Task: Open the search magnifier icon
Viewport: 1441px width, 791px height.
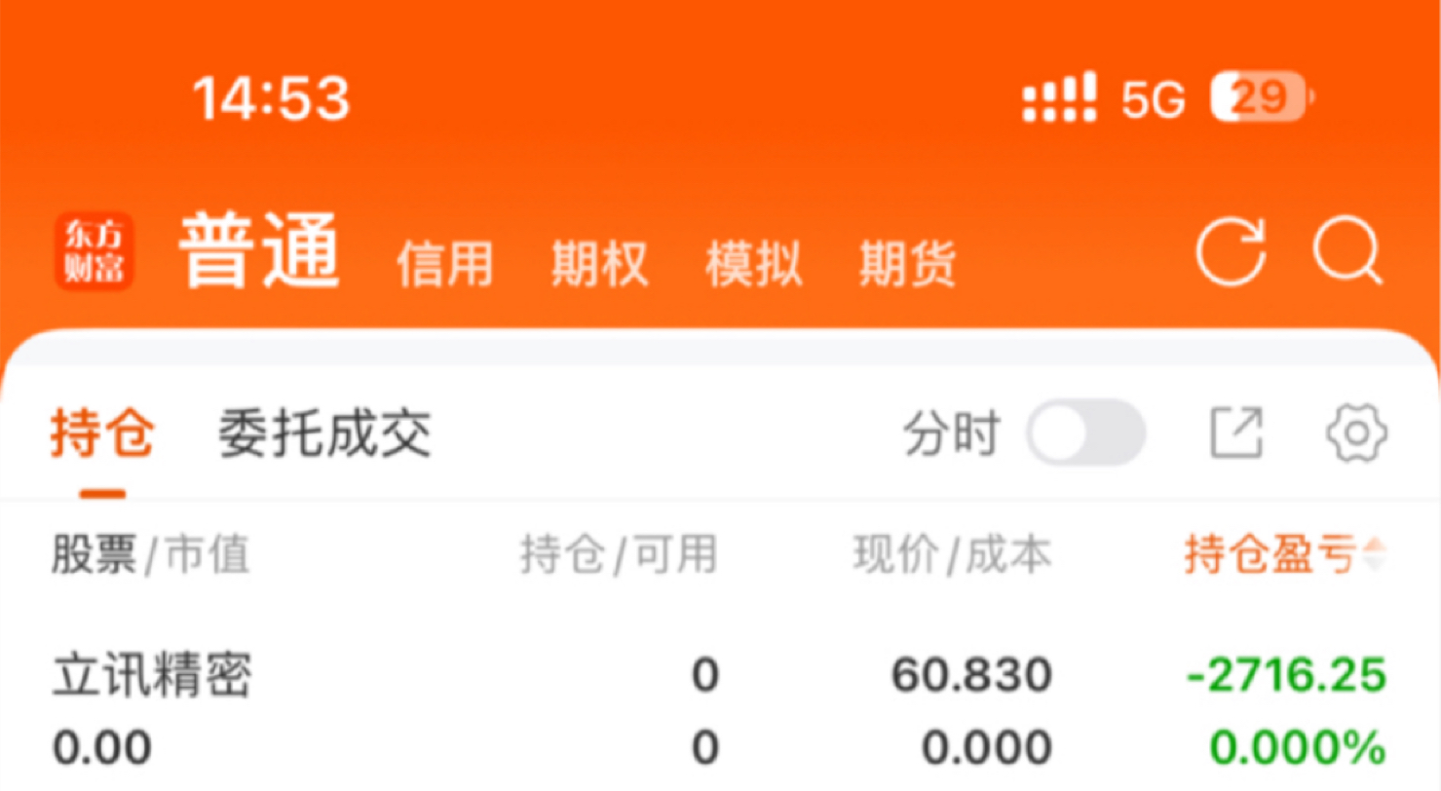Action: [1348, 251]
